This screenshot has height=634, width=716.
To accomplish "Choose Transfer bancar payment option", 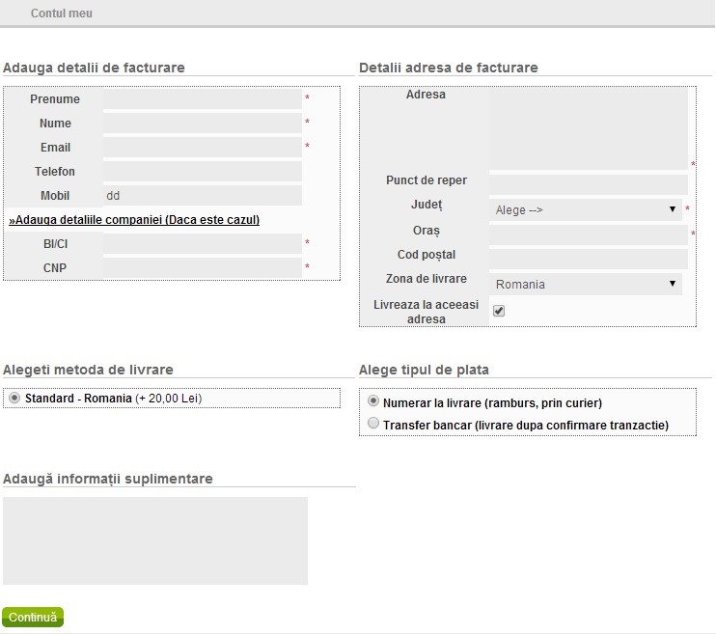I will coord(373,424).
